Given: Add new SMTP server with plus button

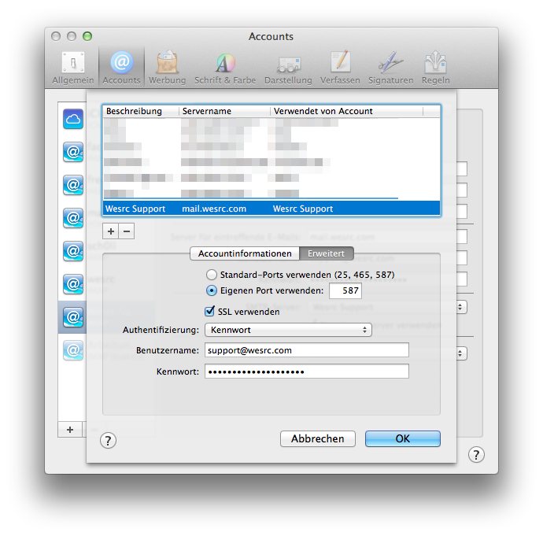Looking at the screenshot, I should click(x=111, y=231).
